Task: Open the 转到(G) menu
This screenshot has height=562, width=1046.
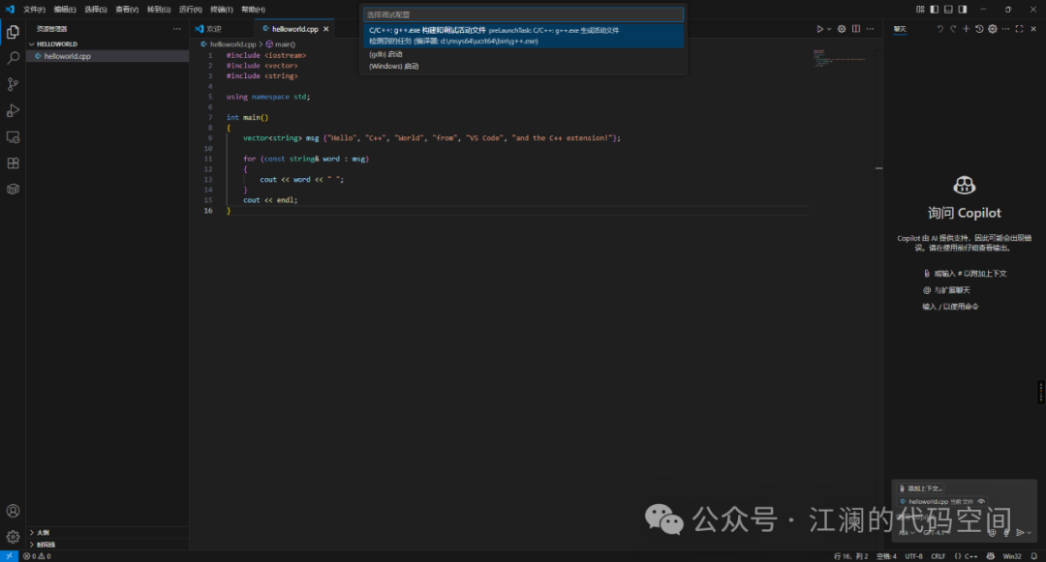Action: pyautogui.click(x=159, y=10)
